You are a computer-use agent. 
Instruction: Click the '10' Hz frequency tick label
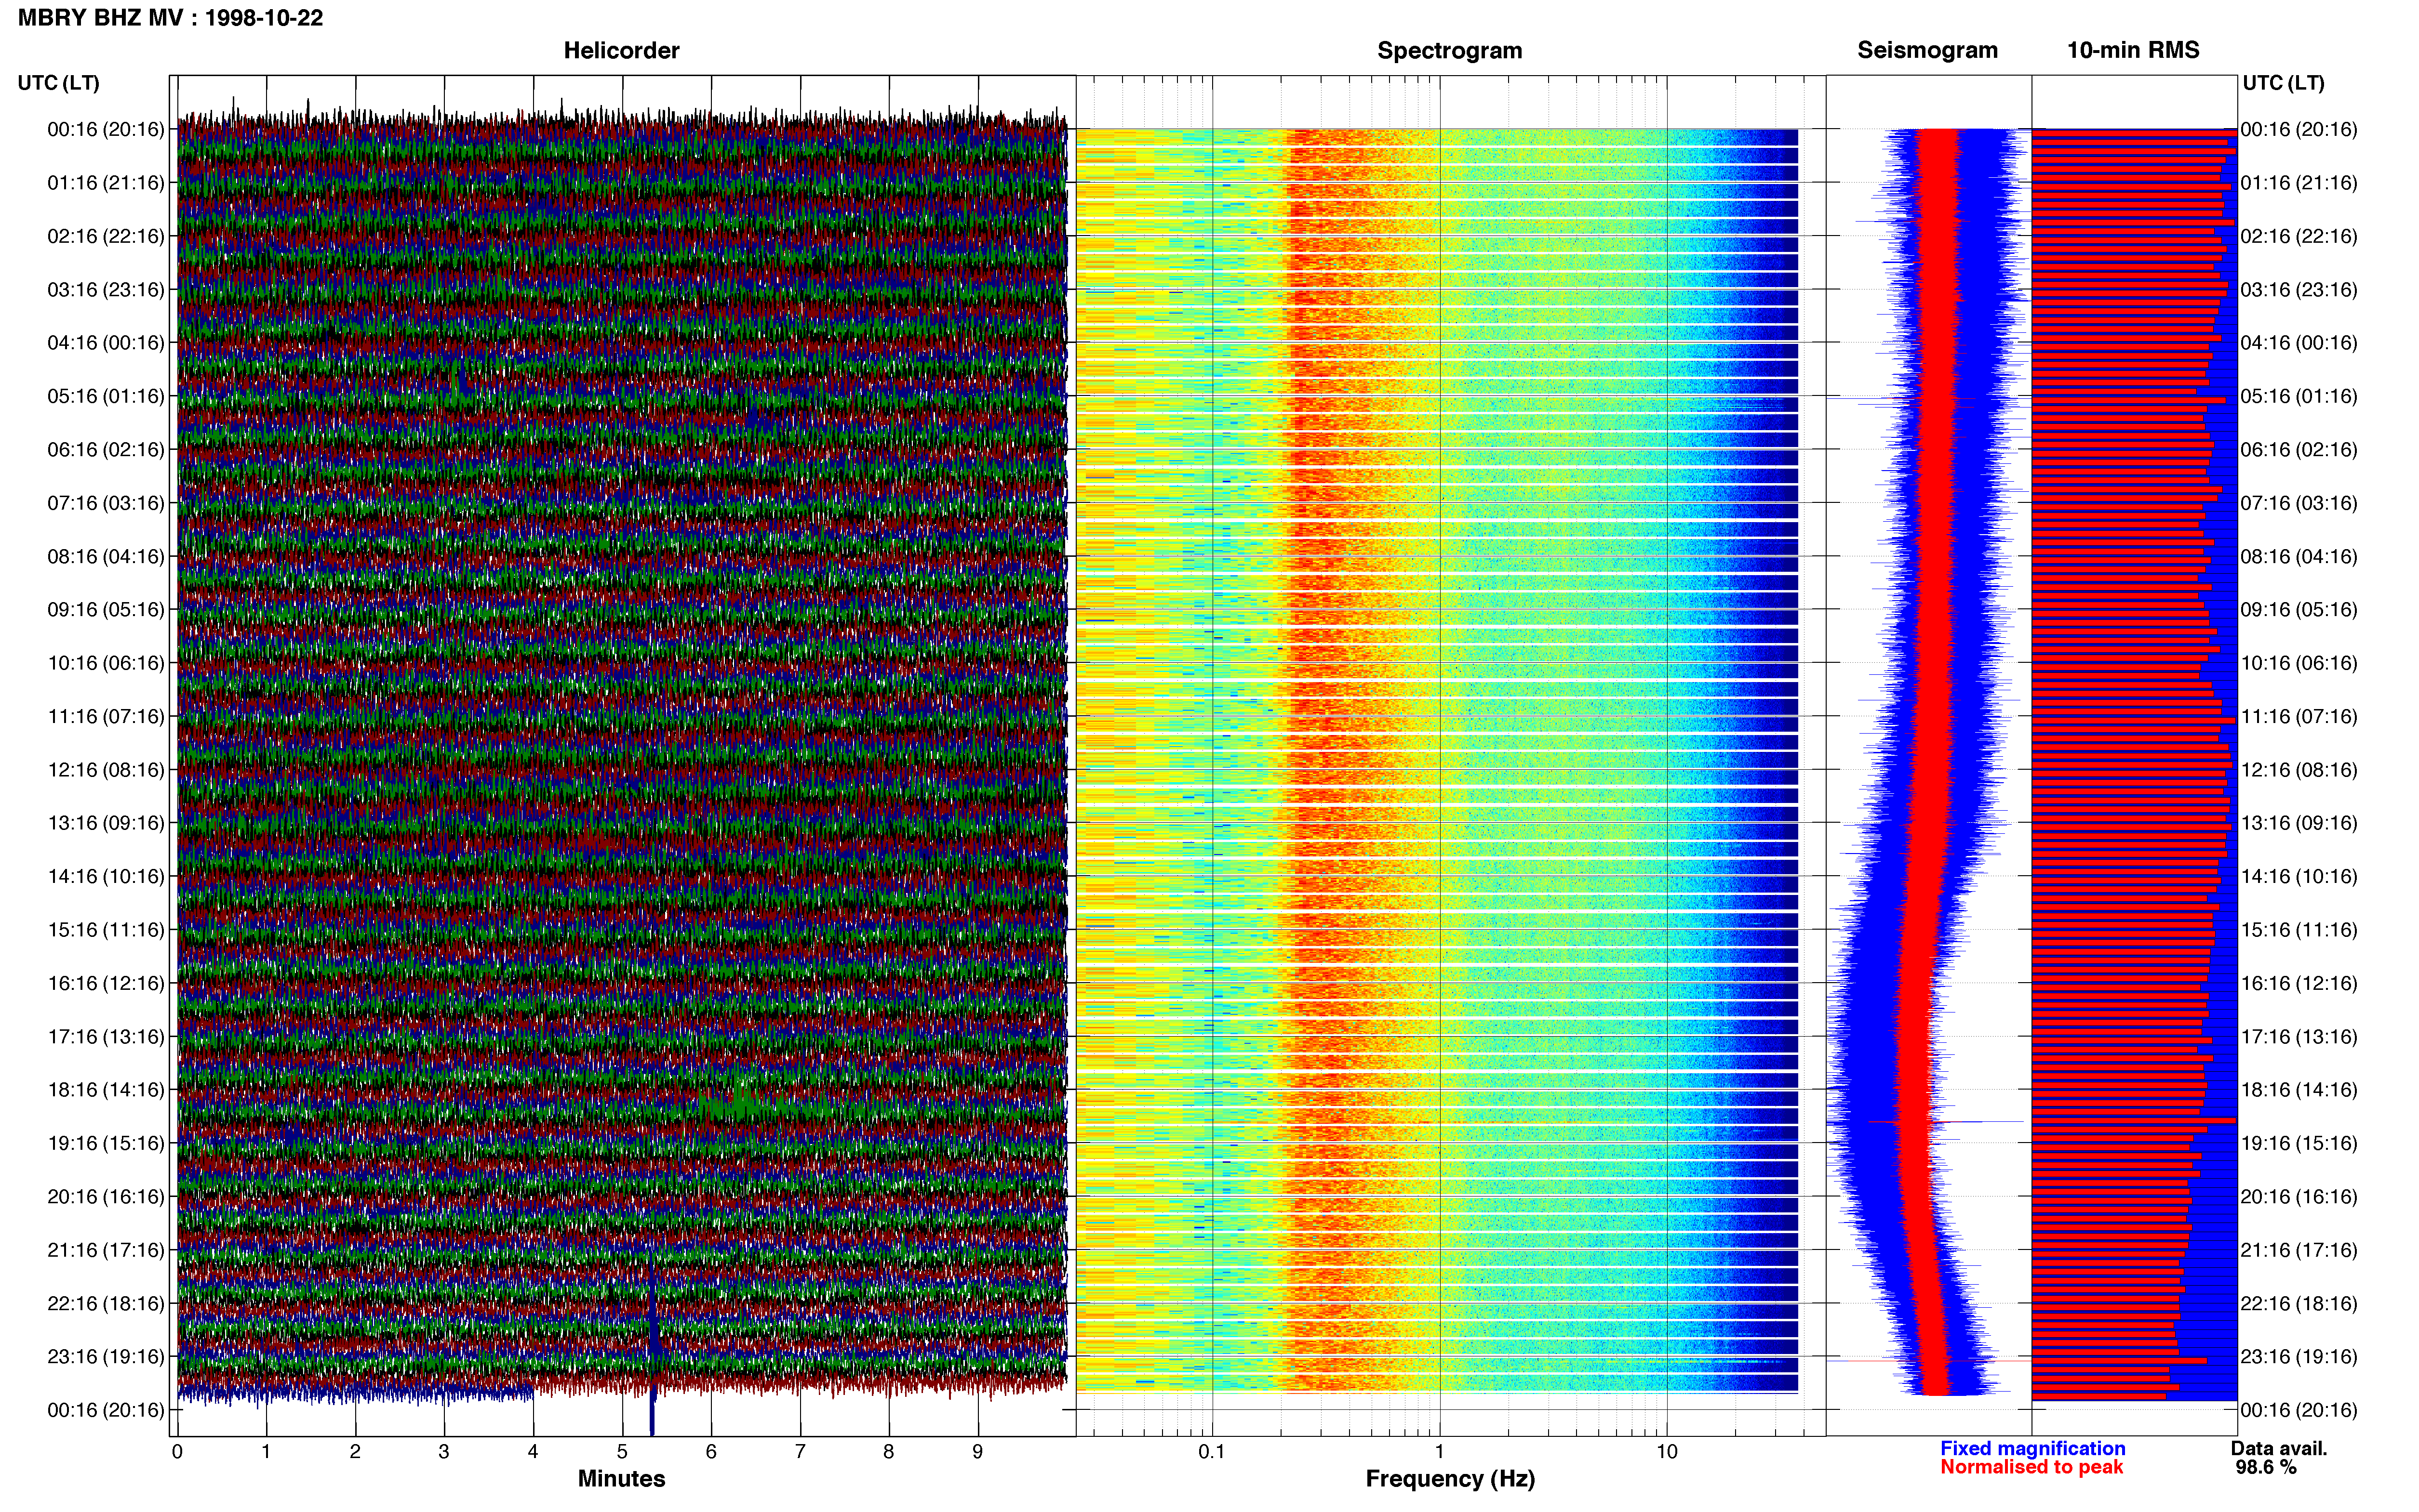1667,1451
